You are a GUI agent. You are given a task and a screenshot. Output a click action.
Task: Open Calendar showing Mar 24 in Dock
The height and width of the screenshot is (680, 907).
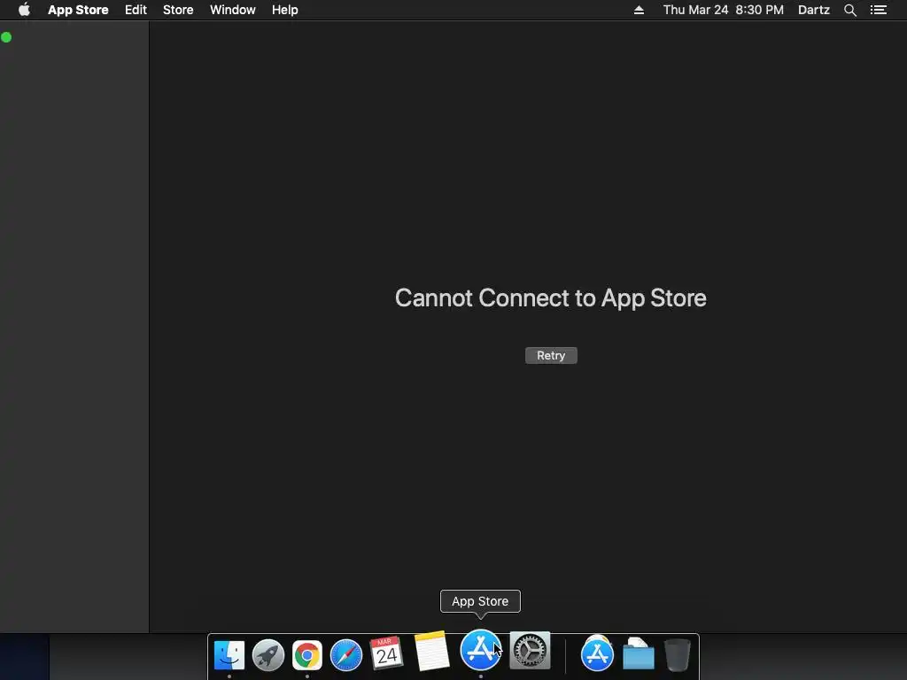[x=386, y=653]
